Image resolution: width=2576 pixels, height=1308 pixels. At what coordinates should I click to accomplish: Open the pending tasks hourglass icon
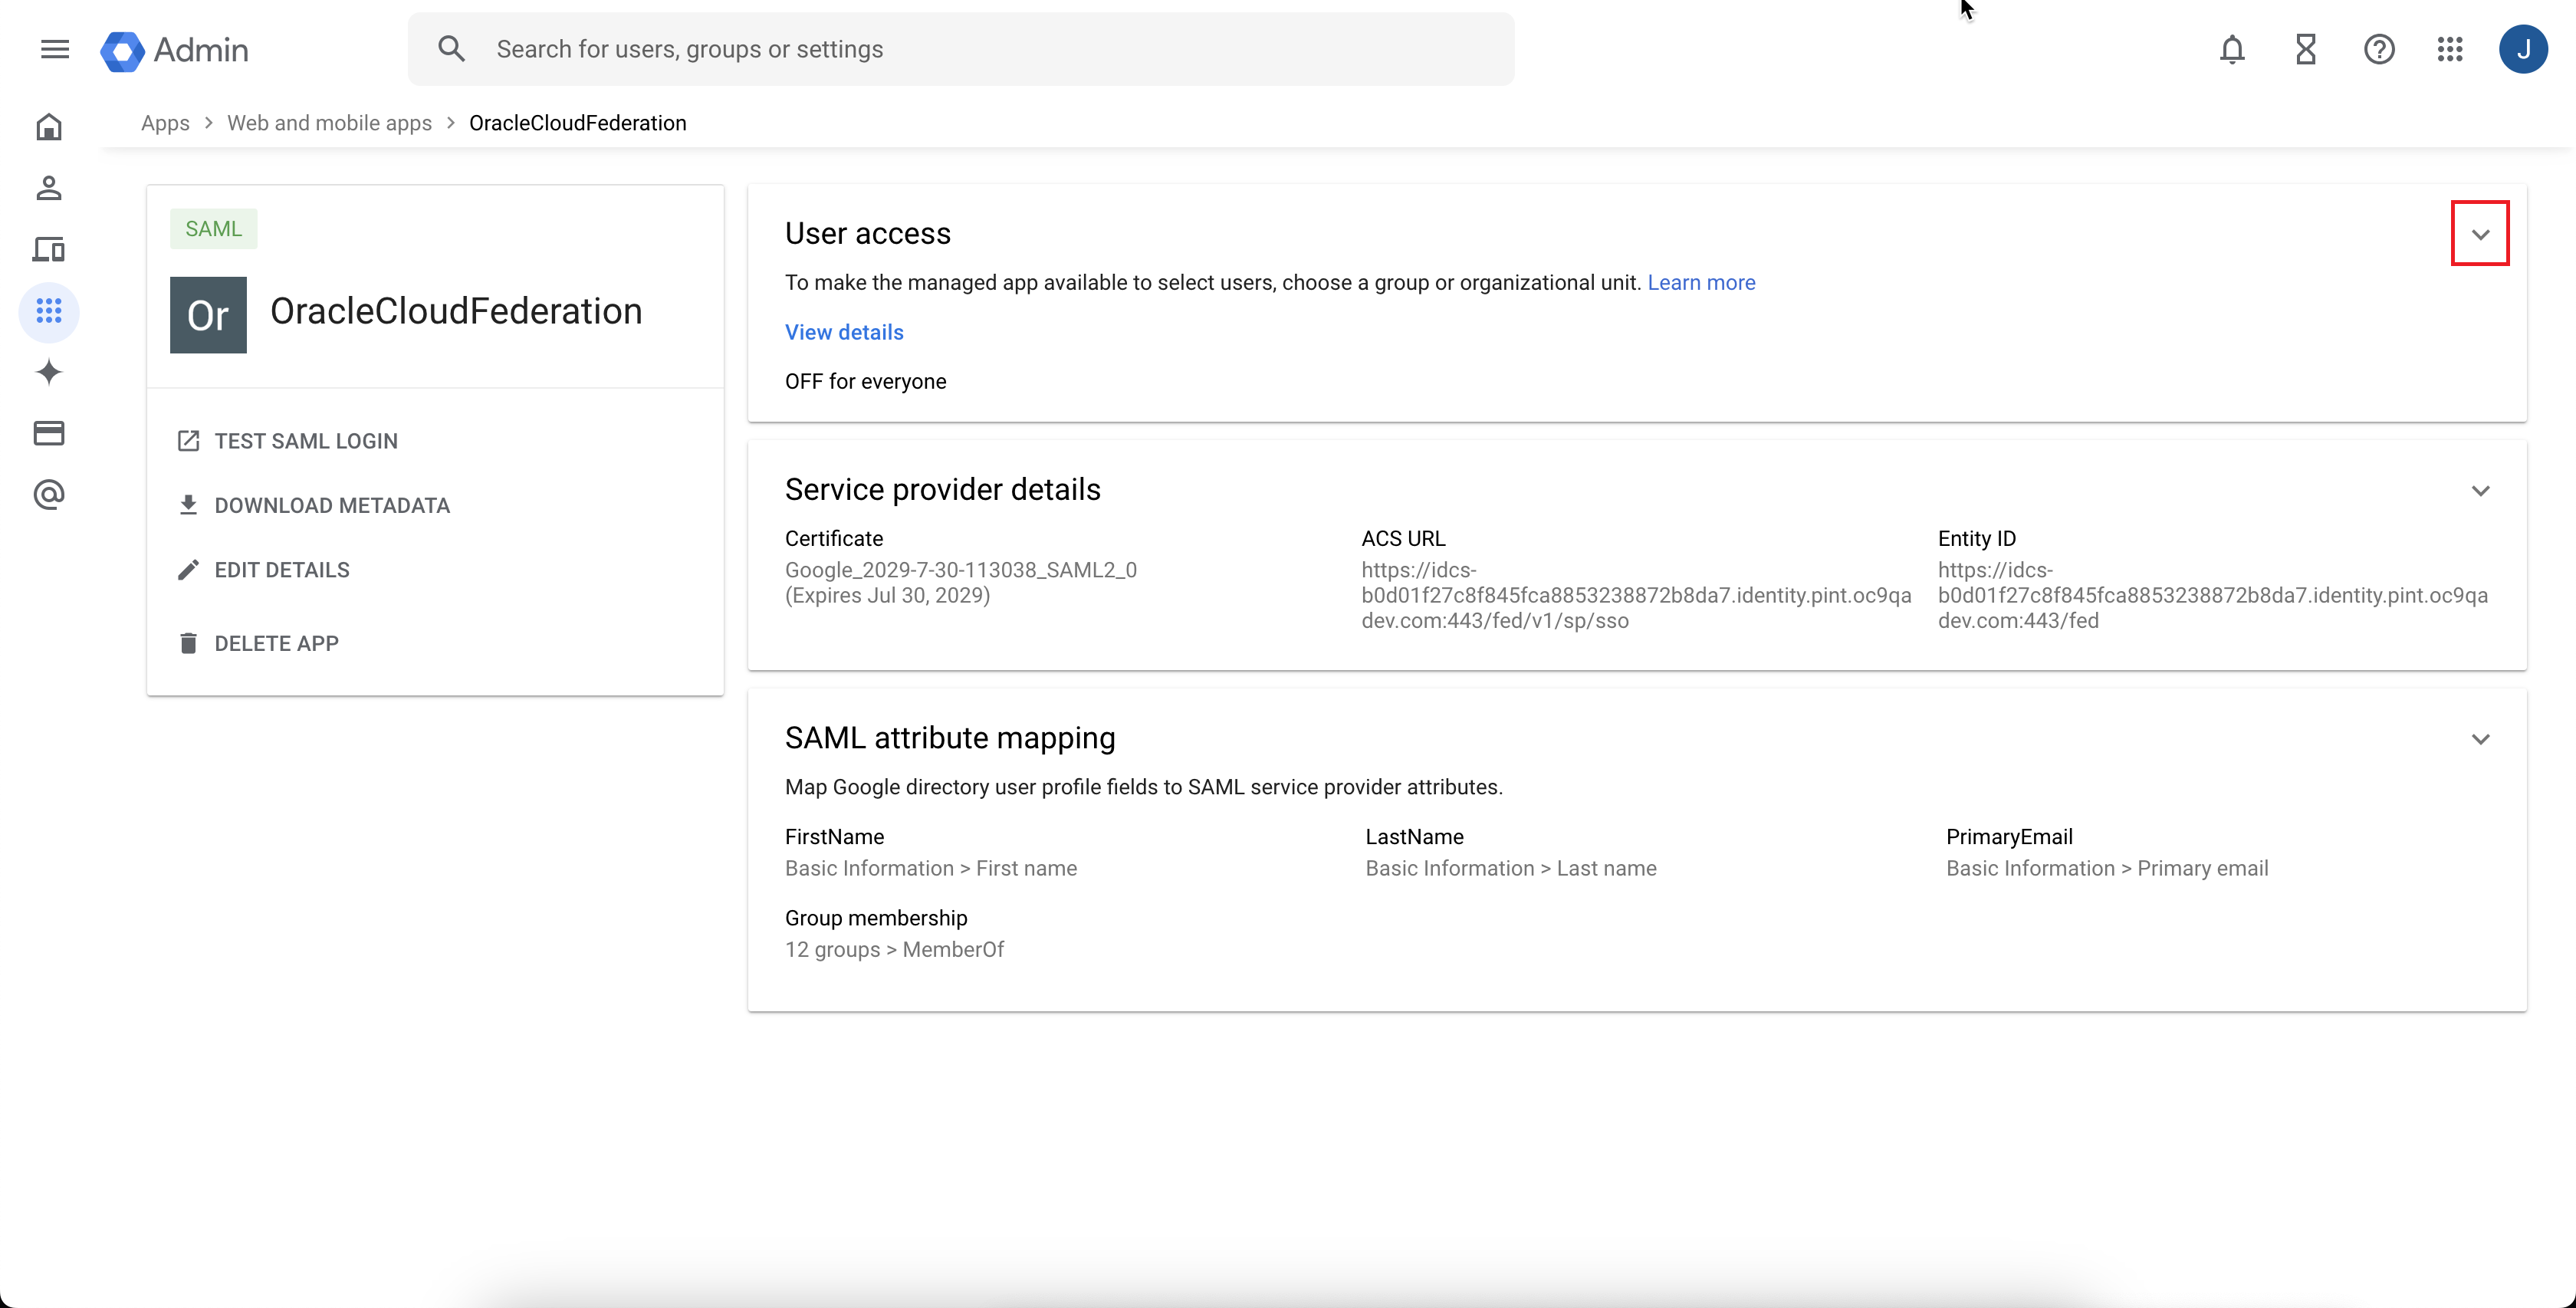(2305, 49)
